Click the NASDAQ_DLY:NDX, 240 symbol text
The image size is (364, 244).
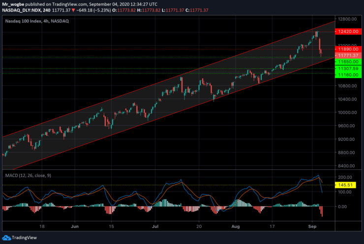26,10
